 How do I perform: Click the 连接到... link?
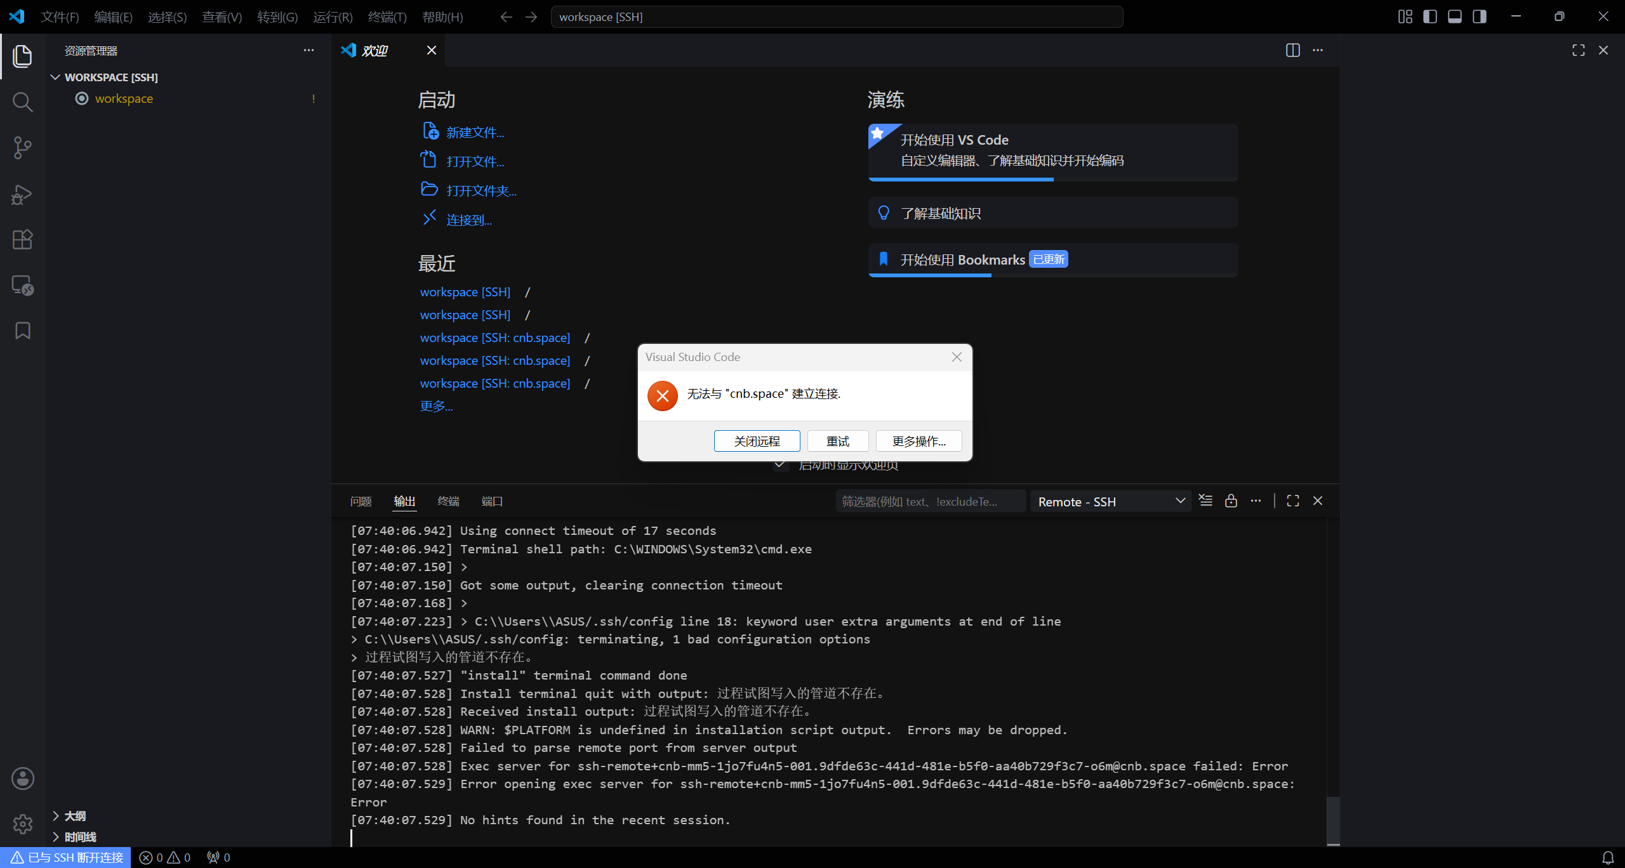pyautogui.click(x=469, y=220)
